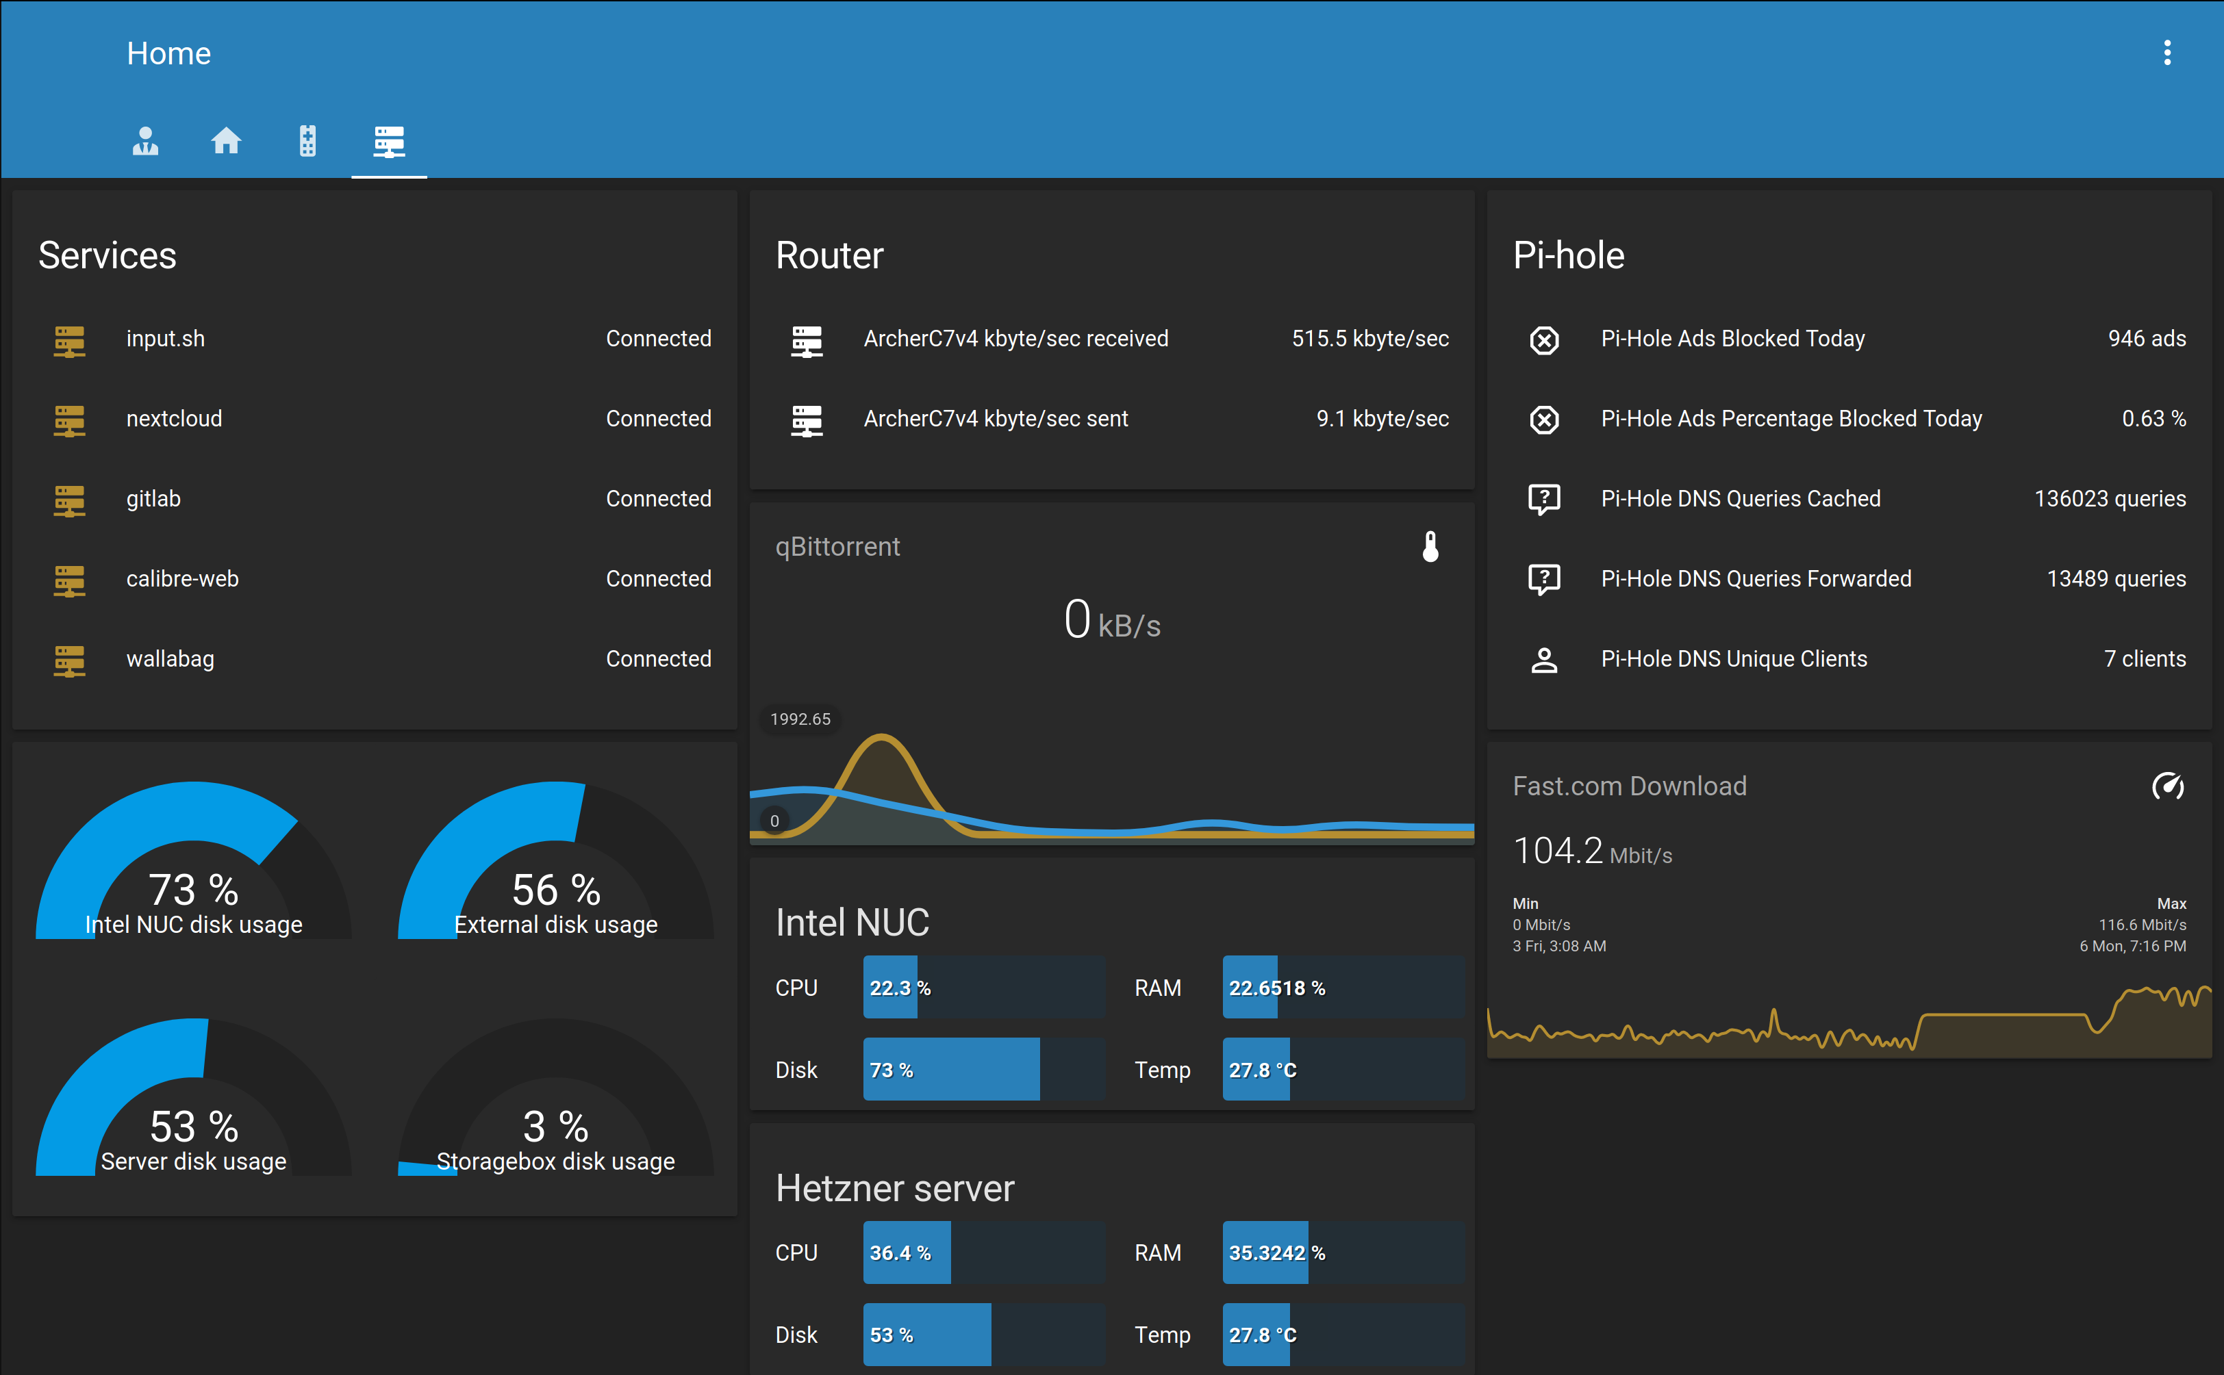Click the qBittorrent 0 kB/s reading
The height and width of the screenshot is (1375, 2224).
1111,620
